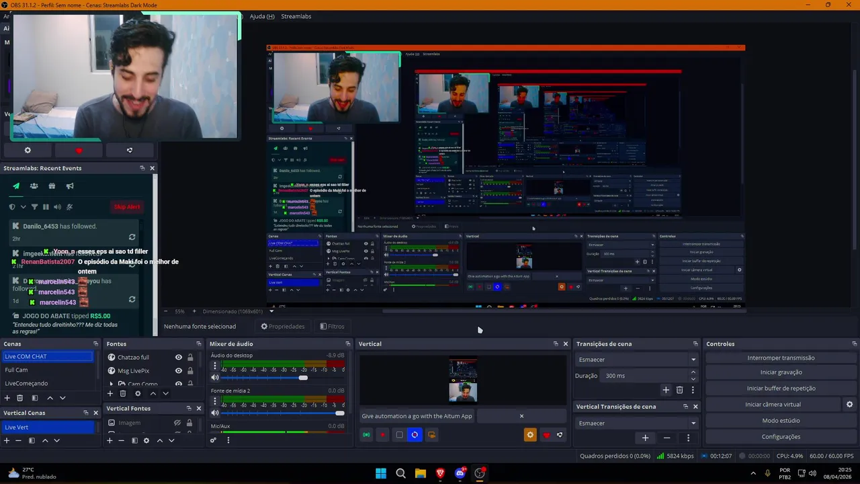The image size is (860, 484).
Task: Increase transition duration with up arrow
Action: [693, 372]
